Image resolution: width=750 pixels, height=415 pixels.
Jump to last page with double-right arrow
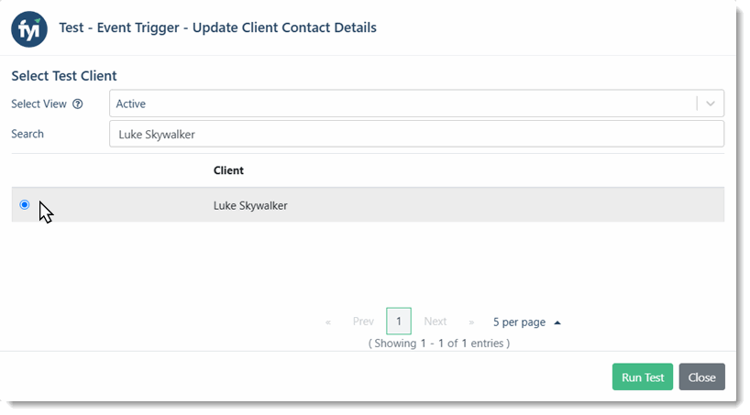coord(471,322)
